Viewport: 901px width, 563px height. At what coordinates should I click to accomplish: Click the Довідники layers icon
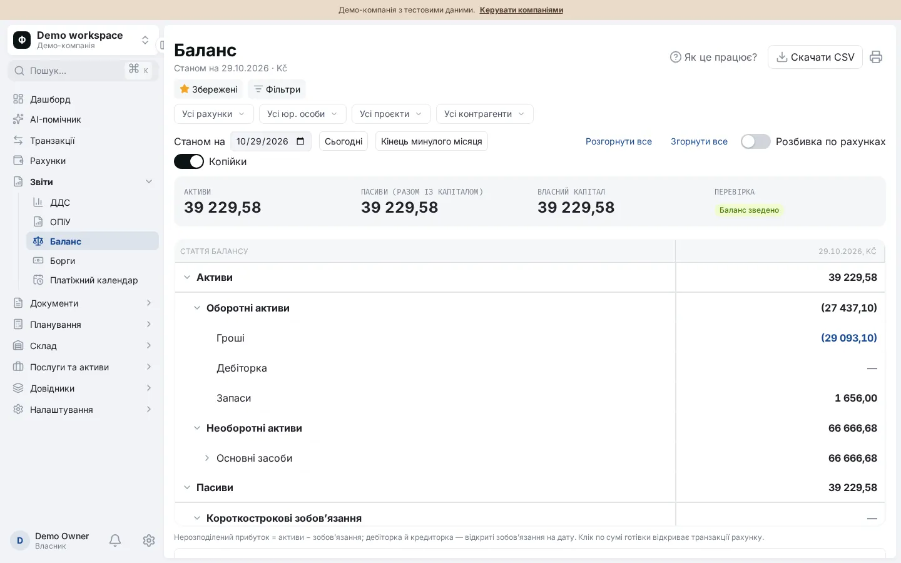18,388
